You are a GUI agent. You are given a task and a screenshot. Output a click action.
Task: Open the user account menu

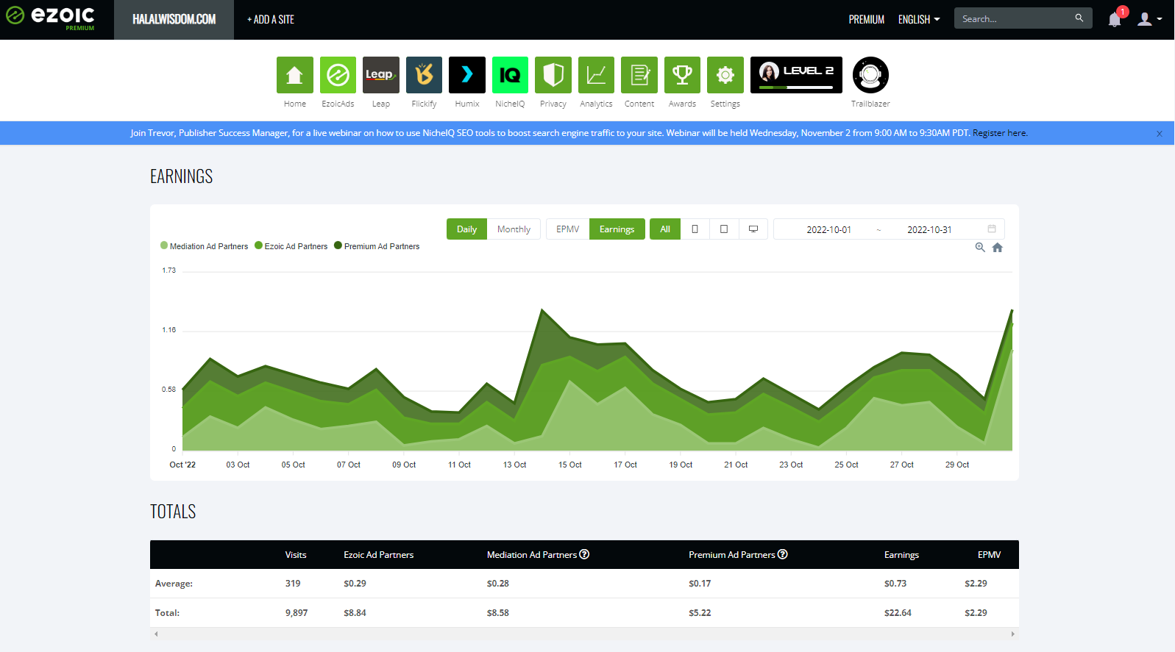[1149, 19]
